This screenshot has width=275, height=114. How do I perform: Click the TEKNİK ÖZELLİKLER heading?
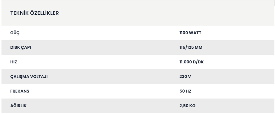[x=35, y=13]
